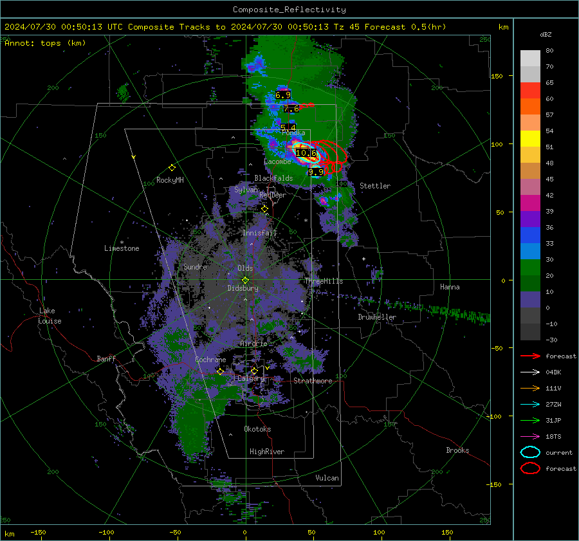Click the storm top label 6.9
This screenshot has height=541, width=579.
283,95
